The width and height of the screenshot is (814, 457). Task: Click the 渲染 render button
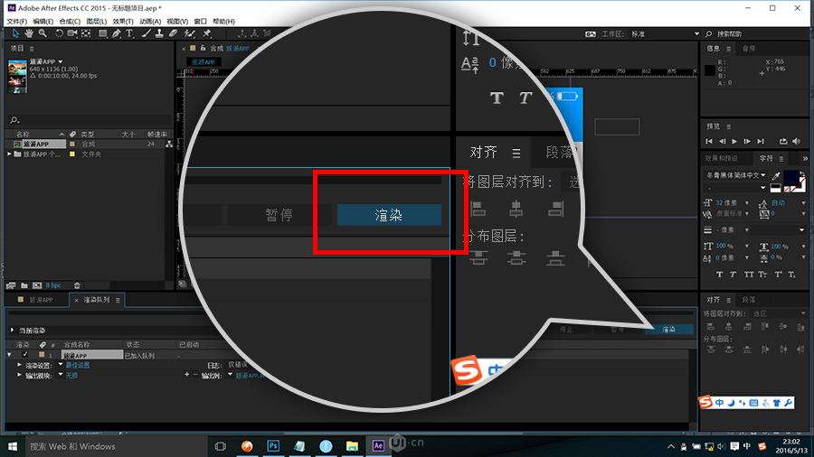click(668, 330)
